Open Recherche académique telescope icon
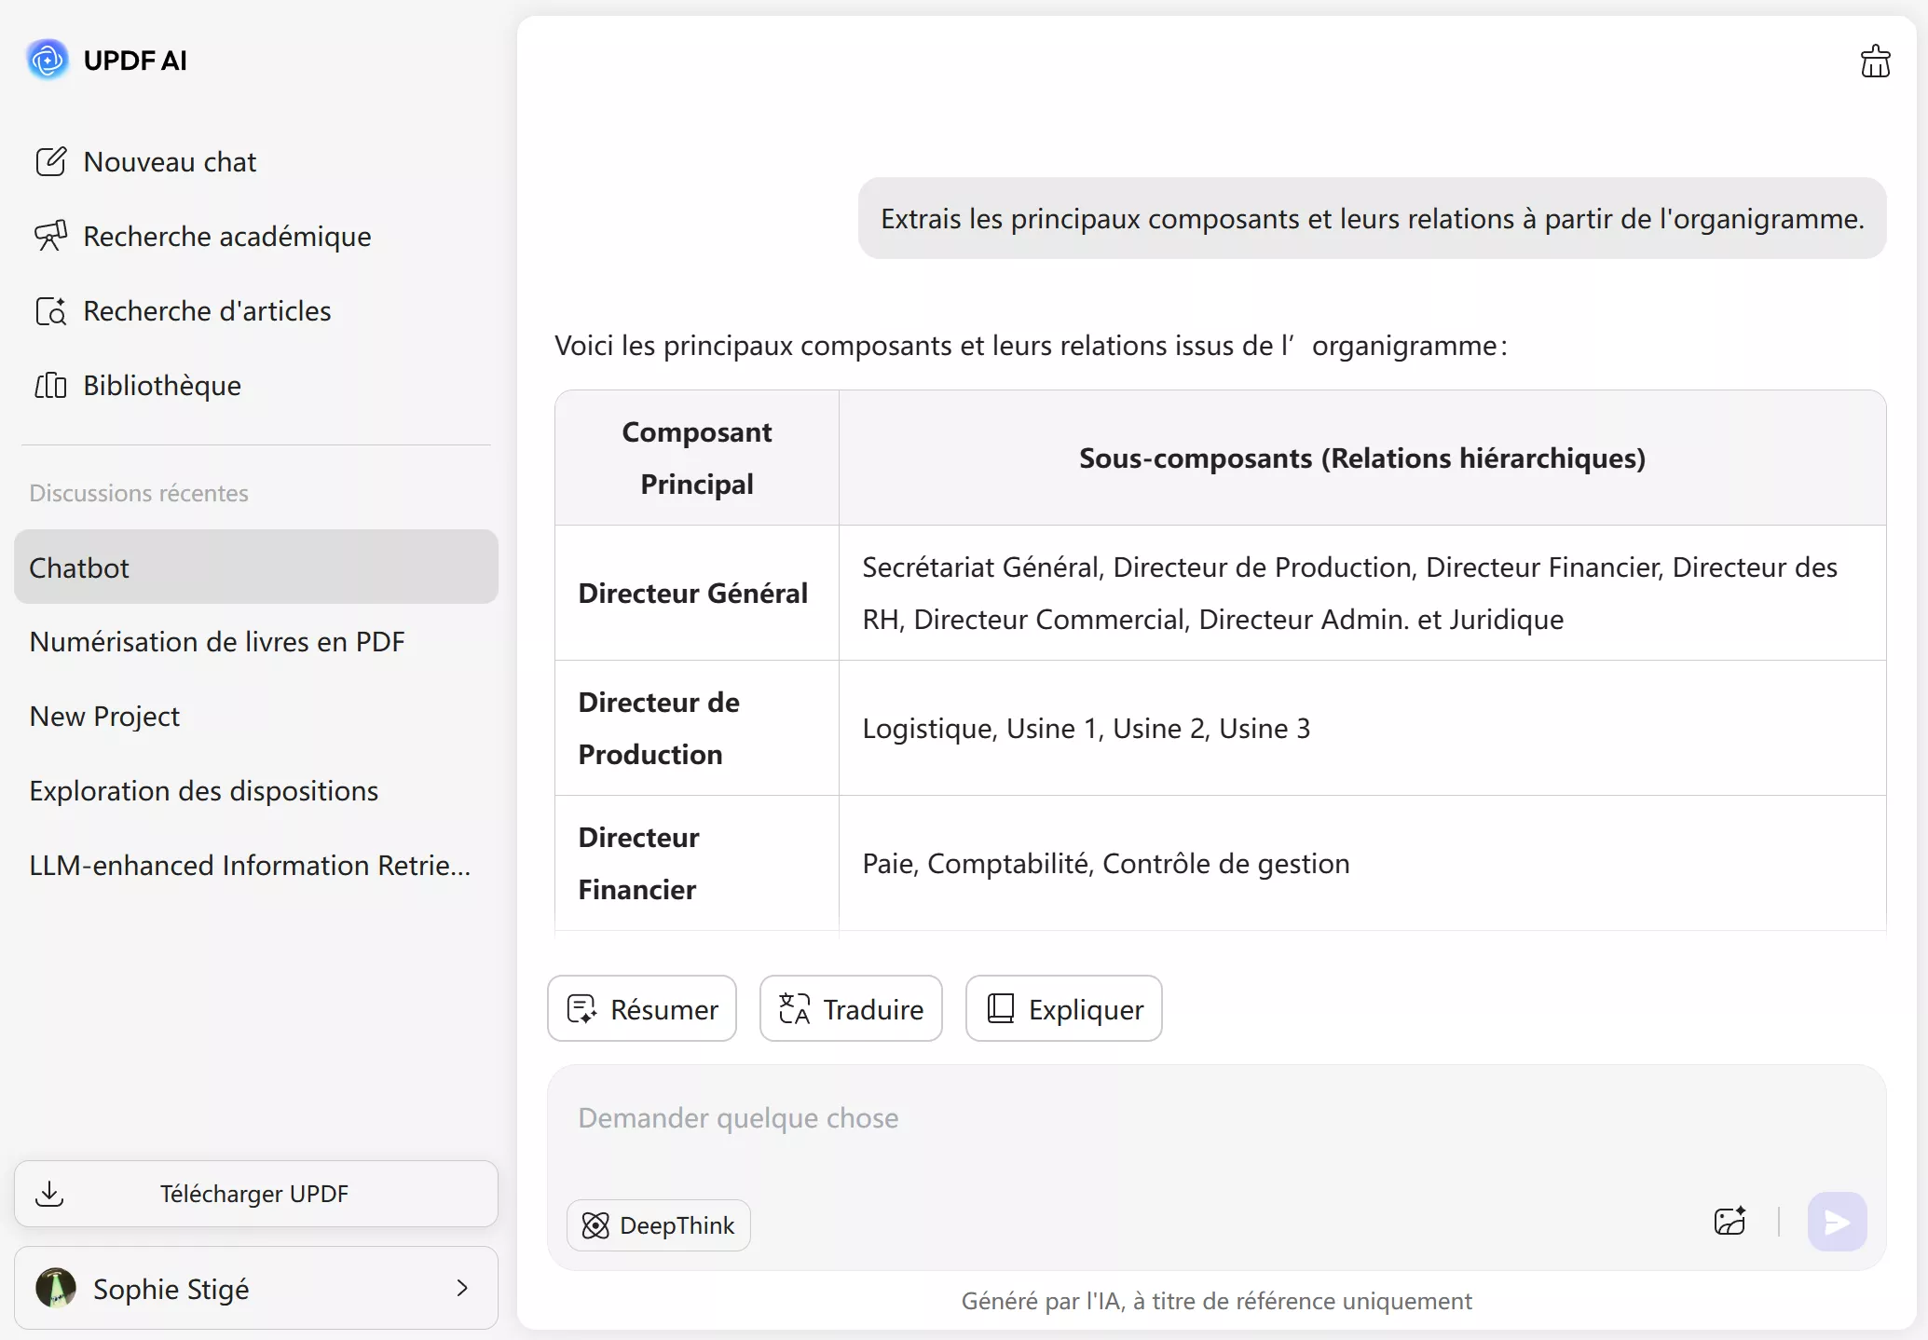Image resolution: width=1928 pixels, height=1340 pixels. click(x=50, y=236)
